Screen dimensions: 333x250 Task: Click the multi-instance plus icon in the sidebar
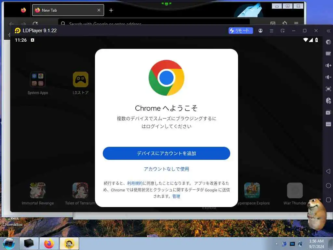(328, 112)
